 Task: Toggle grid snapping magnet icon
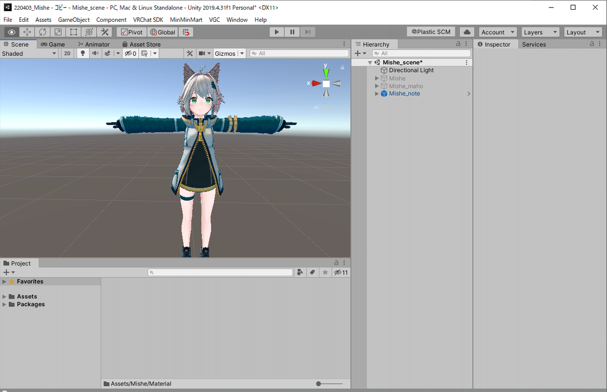(186, 32)
